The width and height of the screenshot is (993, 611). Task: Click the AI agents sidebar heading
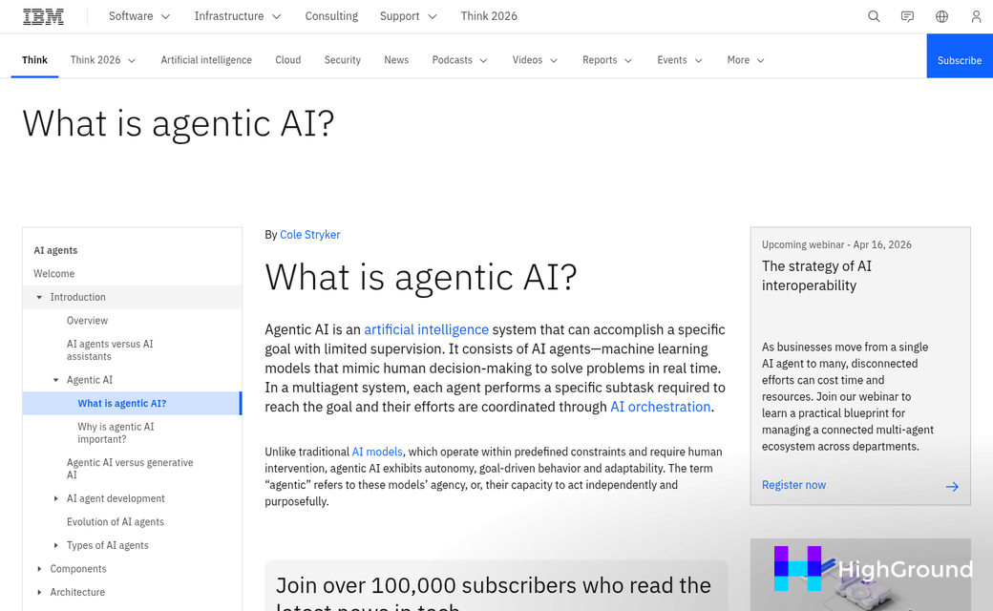pos(55,250)
